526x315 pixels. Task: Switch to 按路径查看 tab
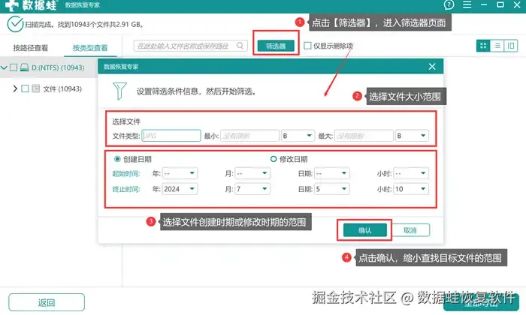tap(31, 48)
